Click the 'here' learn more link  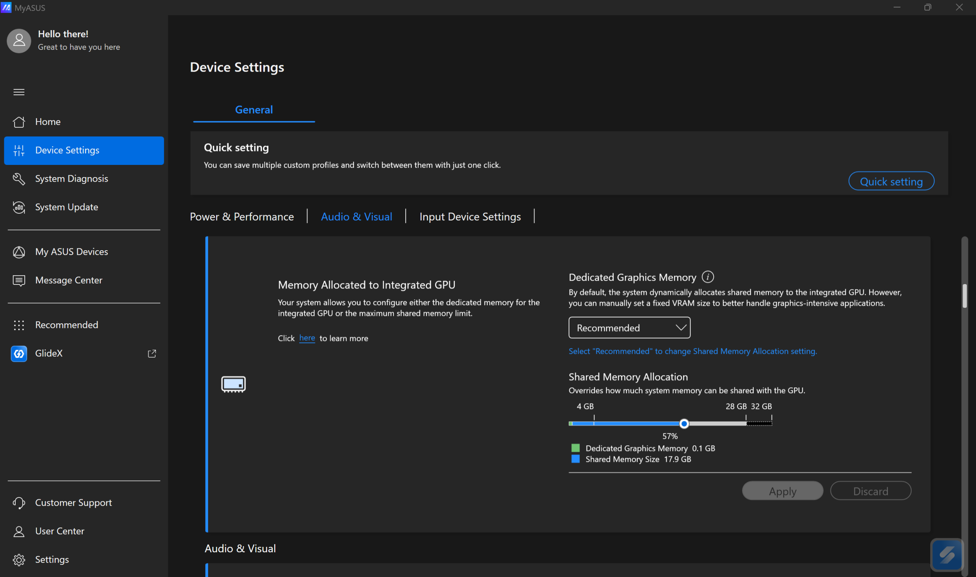(x=307, y=338)
